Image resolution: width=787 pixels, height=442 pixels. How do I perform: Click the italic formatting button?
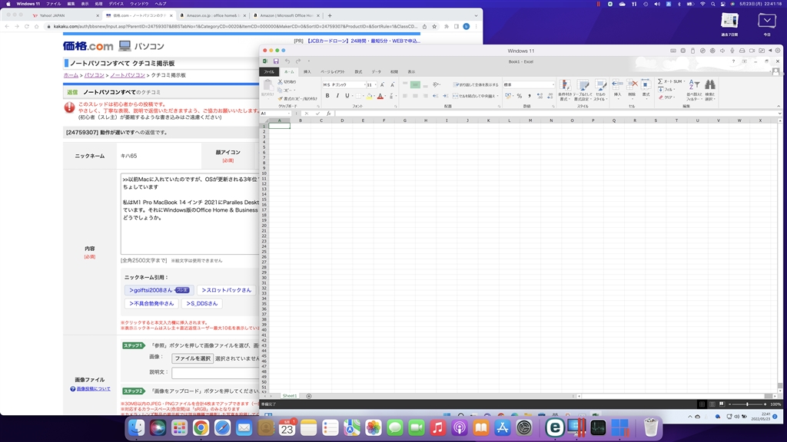337,96
